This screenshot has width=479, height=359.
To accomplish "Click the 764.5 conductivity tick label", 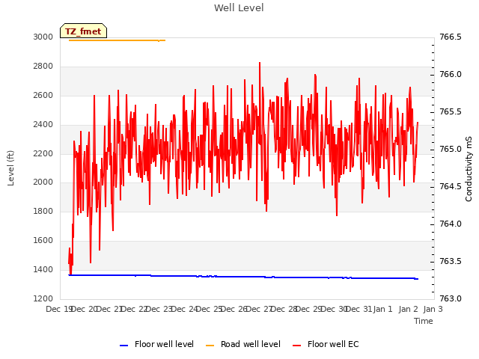I will click(x=451, y=186).
